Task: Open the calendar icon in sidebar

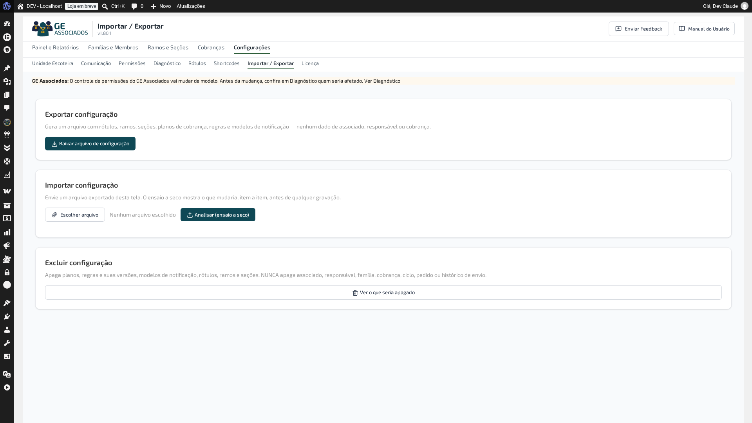Action: pyautogui.click(x=7, y=135)
